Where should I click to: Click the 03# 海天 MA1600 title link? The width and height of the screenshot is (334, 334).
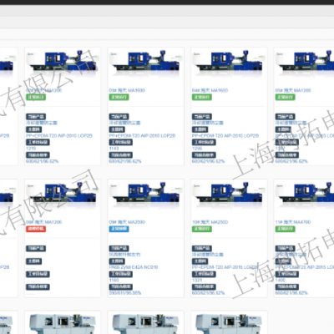(x=127, y=90)
